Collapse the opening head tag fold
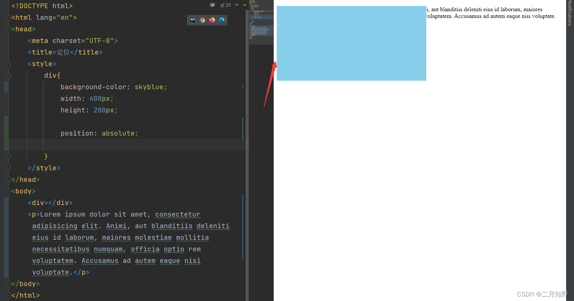The image size is (574, 301). click(x=8, y=30)
